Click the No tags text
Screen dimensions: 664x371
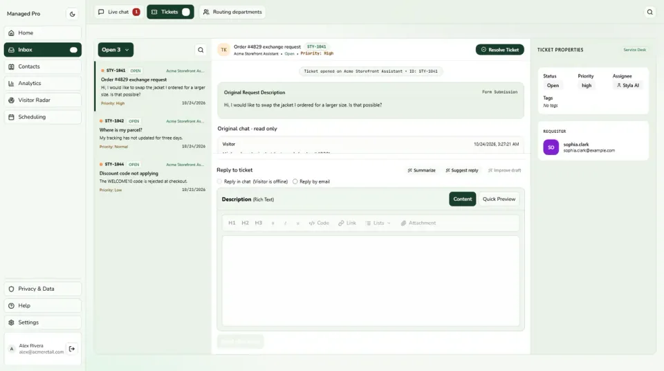pos(550,106)
